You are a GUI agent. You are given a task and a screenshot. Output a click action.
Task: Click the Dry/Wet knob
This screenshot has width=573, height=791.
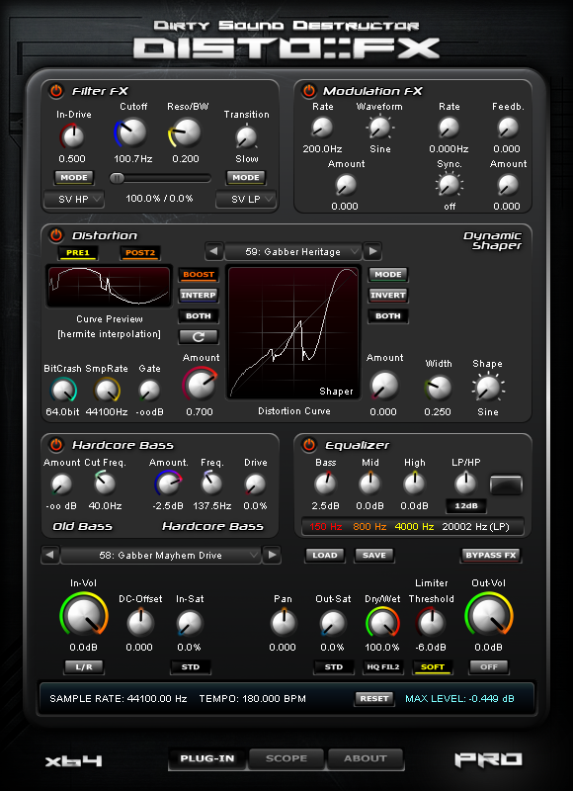click(x=382, y=623)
